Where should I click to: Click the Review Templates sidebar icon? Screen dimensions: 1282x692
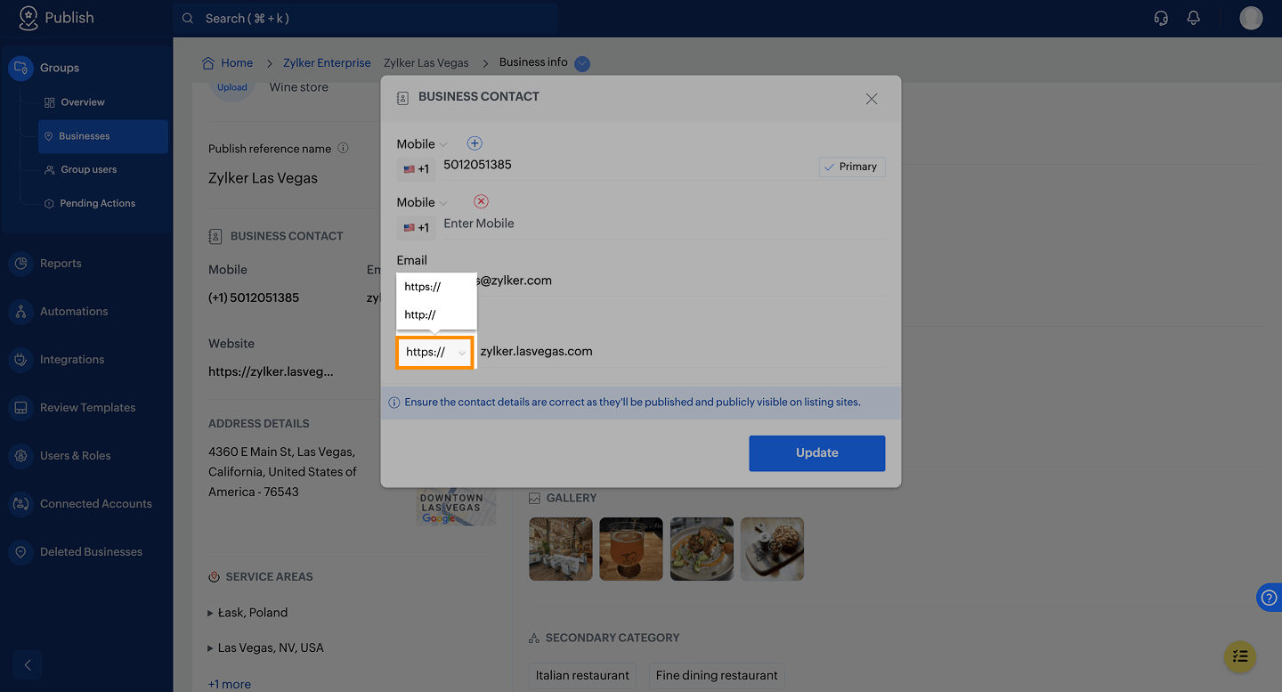[20, 408]
